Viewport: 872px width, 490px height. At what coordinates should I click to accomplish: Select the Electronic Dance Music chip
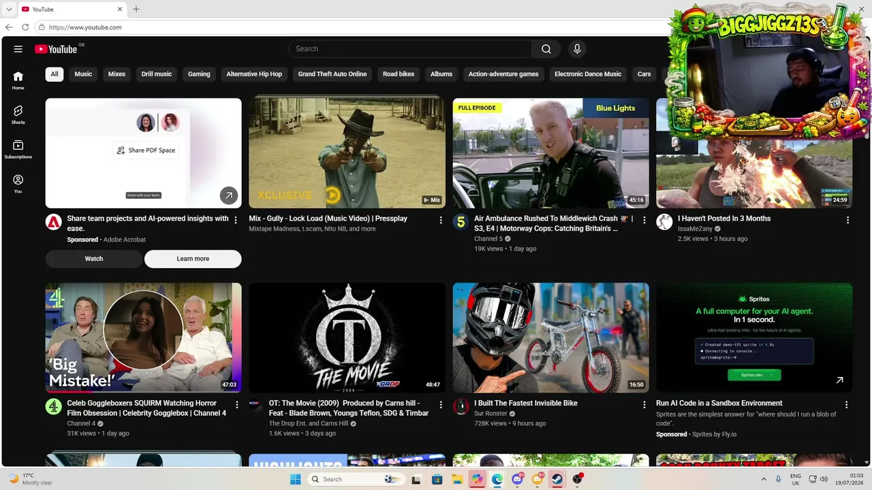[x=588, y=74]
